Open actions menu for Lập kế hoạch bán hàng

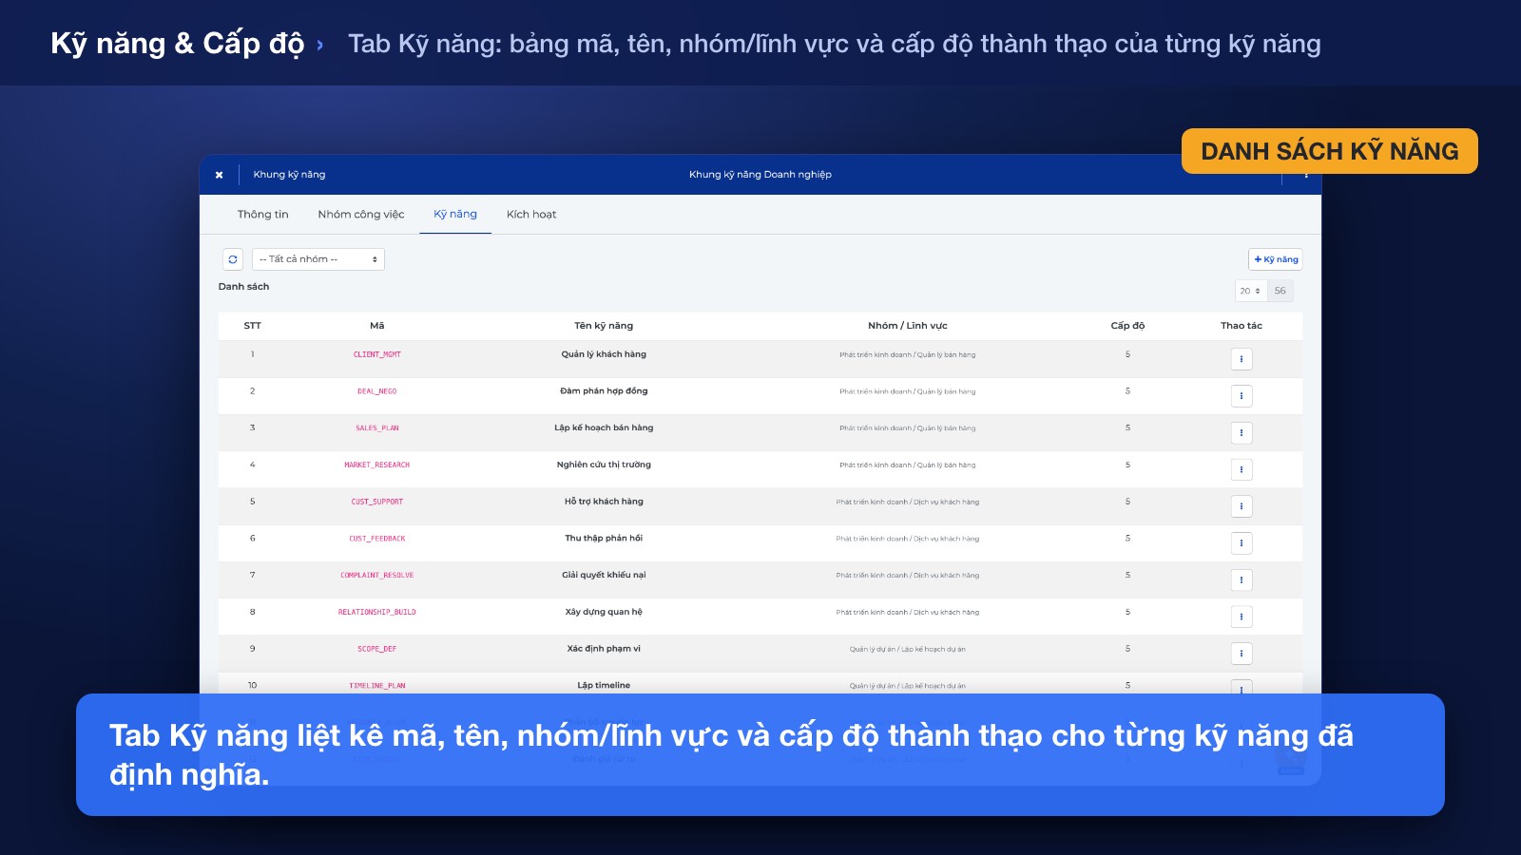[1242, 433]
